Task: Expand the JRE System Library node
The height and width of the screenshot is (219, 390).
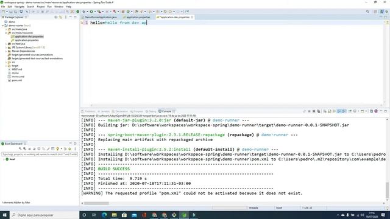Action: point(6,47)
